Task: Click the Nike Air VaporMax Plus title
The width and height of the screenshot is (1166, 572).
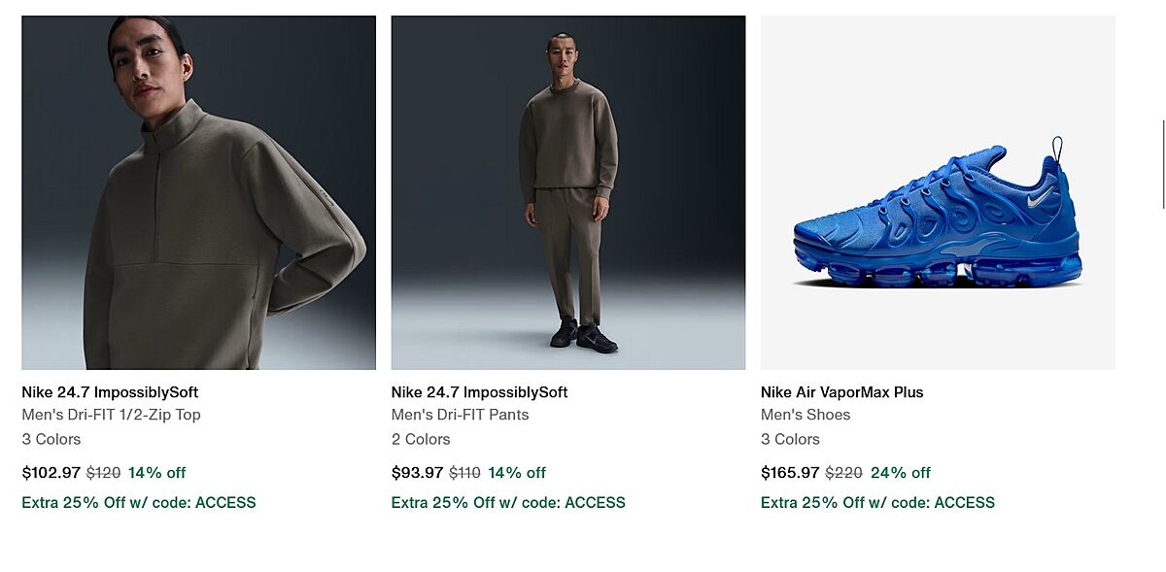Action: point(841,392)
